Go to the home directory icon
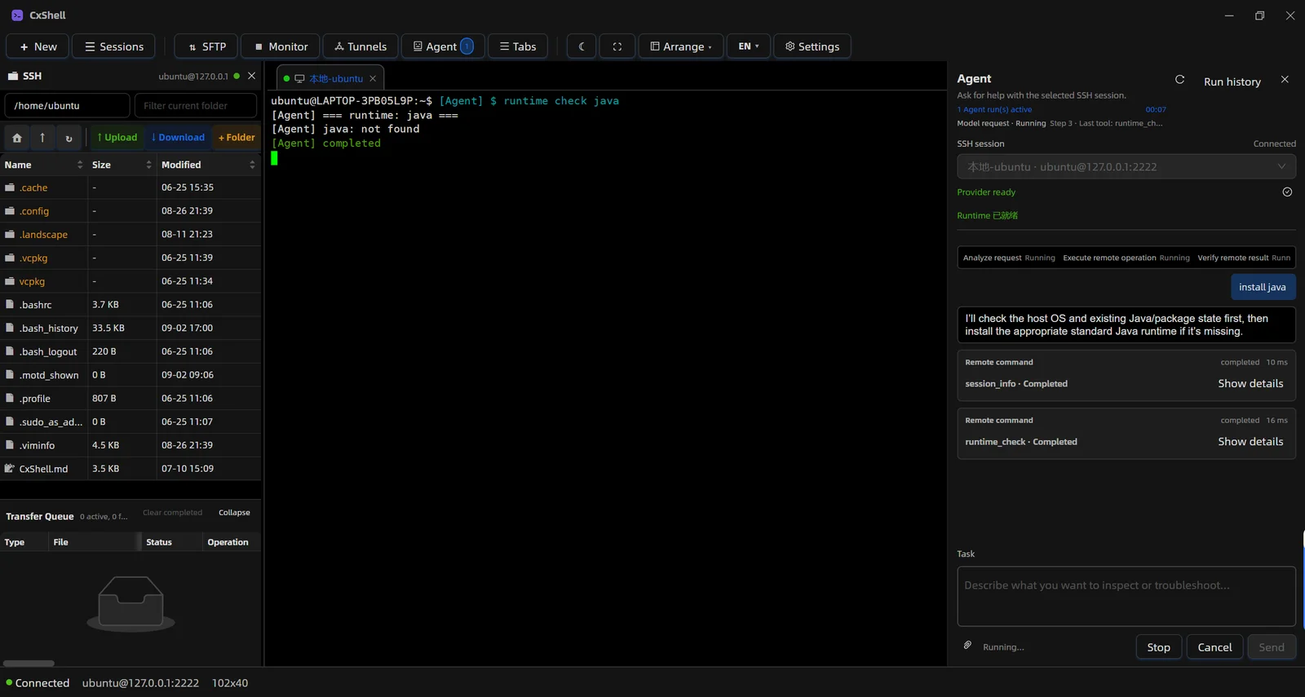The height and width of the screenshot is (697, 1305). tap(17, 138)
